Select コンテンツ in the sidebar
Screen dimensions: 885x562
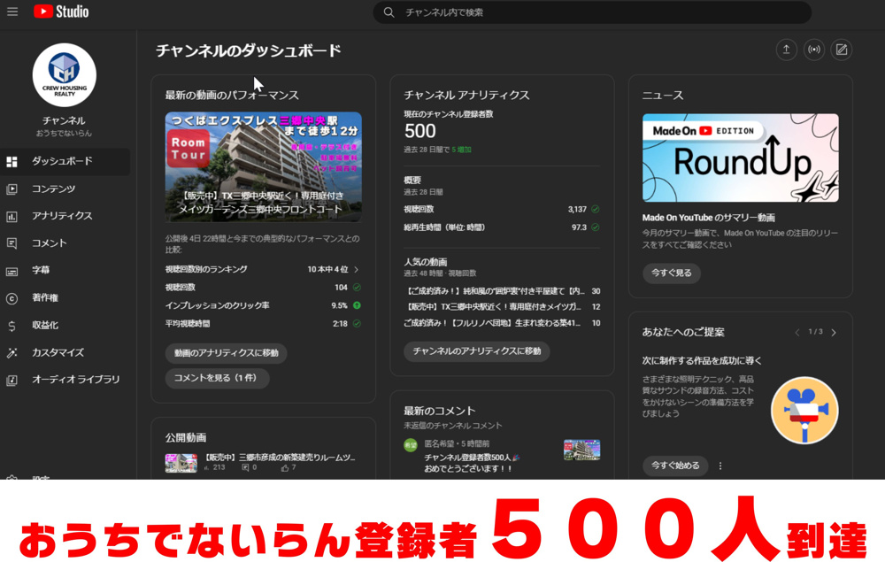(53, 189)
